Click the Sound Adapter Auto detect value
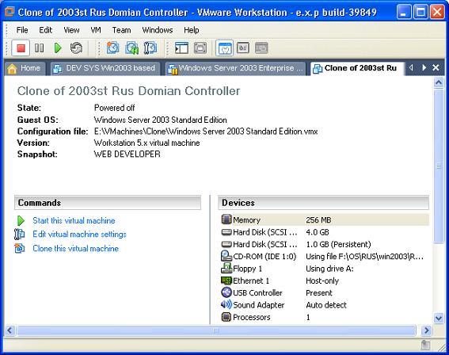 (x=326, y=305)
